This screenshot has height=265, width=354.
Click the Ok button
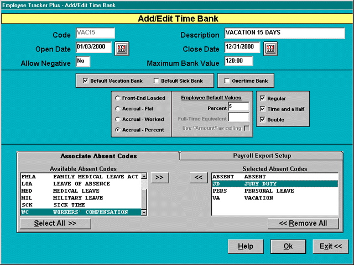[x=288, y=246]
